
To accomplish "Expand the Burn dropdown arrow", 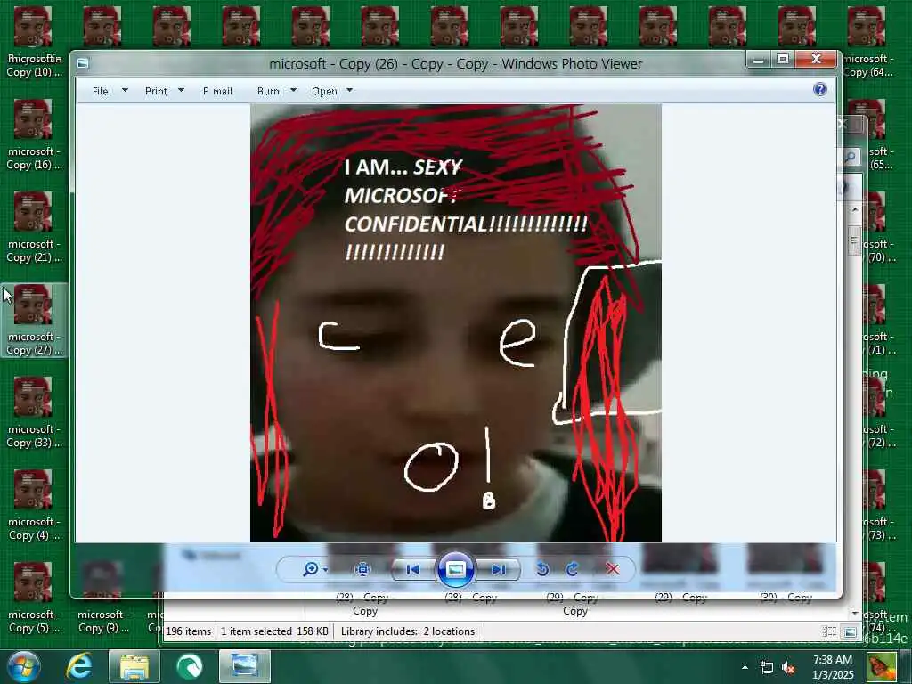I will tap(293, 90).
